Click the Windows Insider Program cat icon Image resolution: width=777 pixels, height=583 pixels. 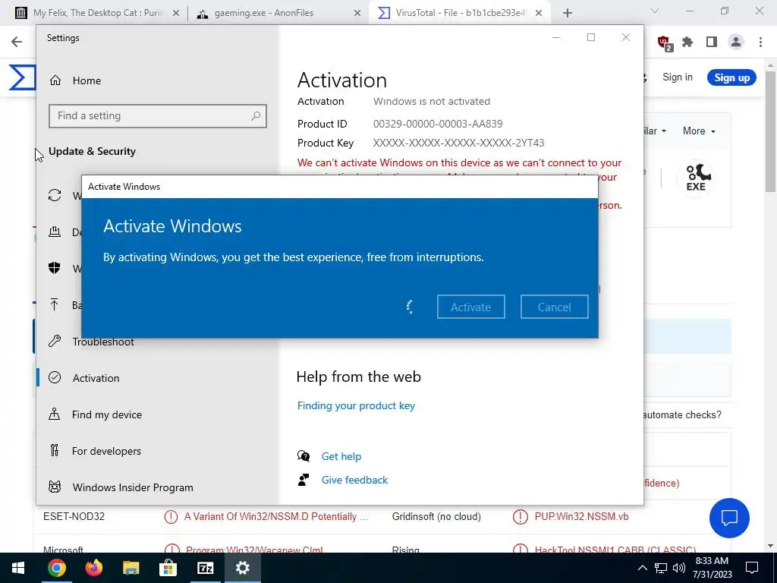click(x=55, y=487)
